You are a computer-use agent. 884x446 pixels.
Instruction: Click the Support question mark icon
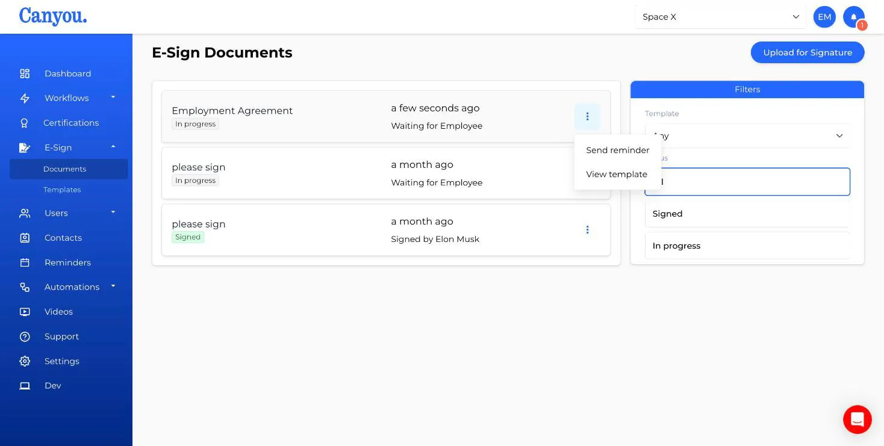25,336
